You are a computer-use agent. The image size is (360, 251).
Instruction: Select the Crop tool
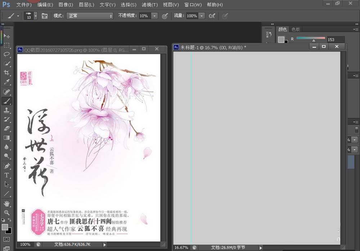pos(6,73)
